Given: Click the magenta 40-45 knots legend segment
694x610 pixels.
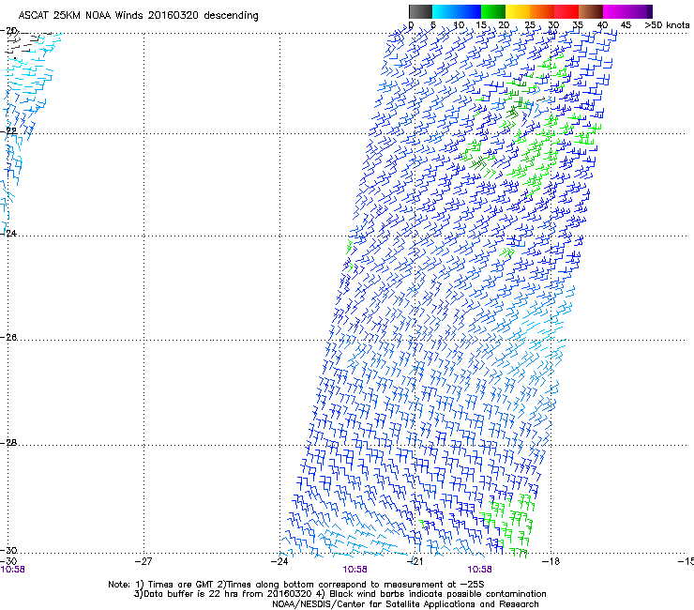Looking at the screenshot, I should tap(615, 11).
